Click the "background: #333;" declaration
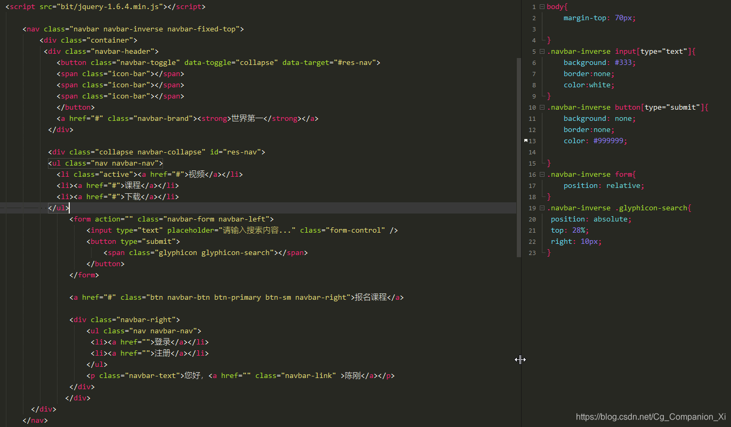The image size is (731, 427). (x=600, y=62)
